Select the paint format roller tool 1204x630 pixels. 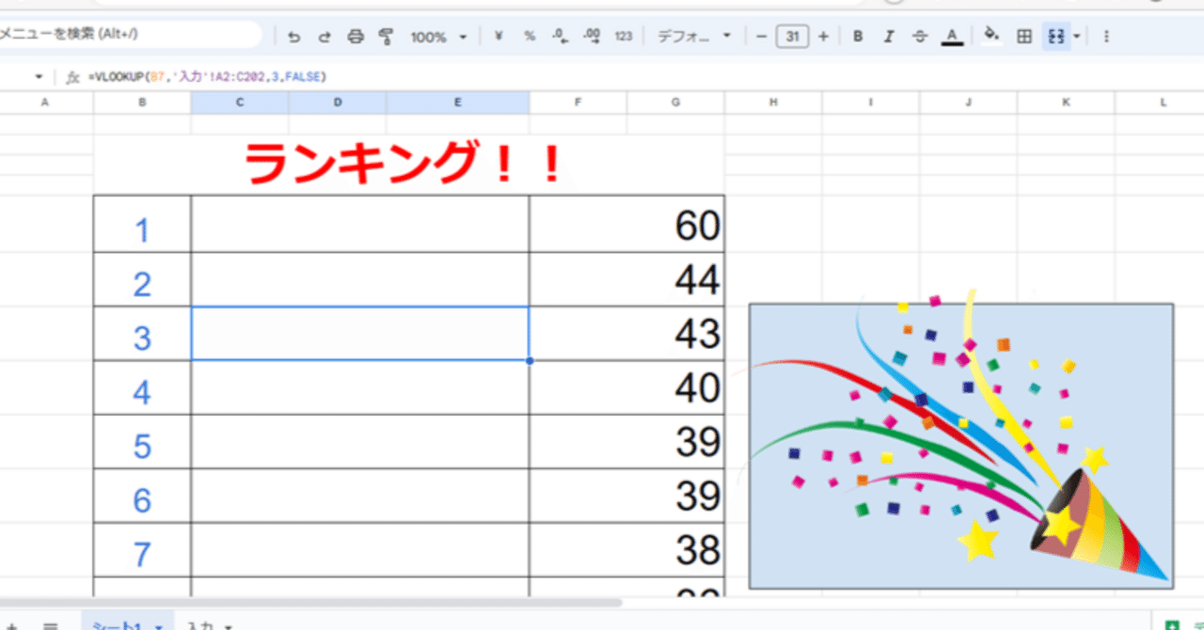point(386,37)
